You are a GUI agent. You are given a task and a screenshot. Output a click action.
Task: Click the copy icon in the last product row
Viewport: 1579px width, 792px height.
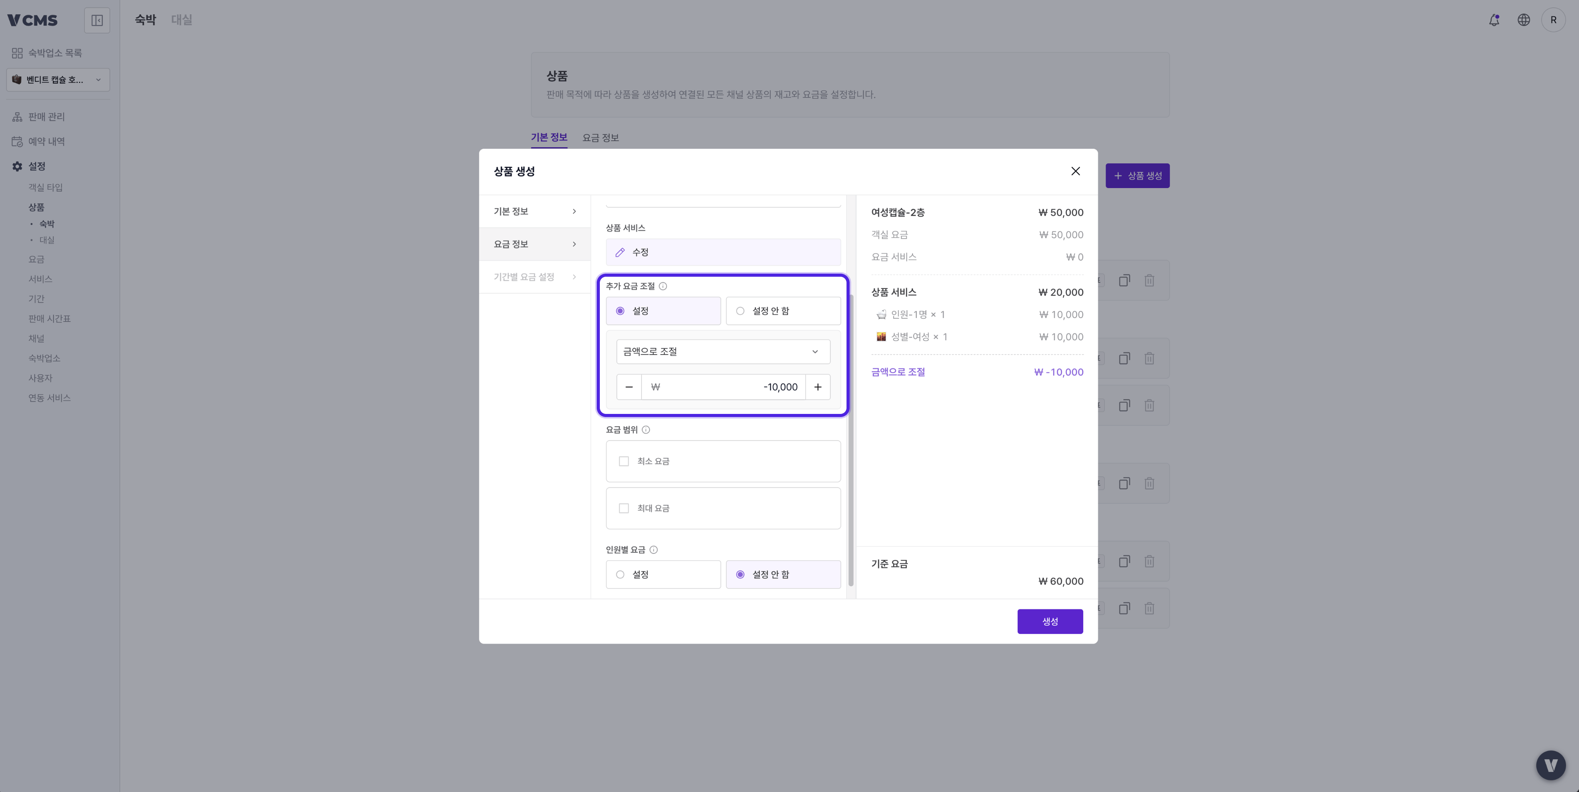click(x=1124, y=608)
